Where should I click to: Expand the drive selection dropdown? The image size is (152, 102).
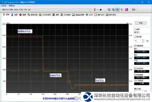click(90, 10)
